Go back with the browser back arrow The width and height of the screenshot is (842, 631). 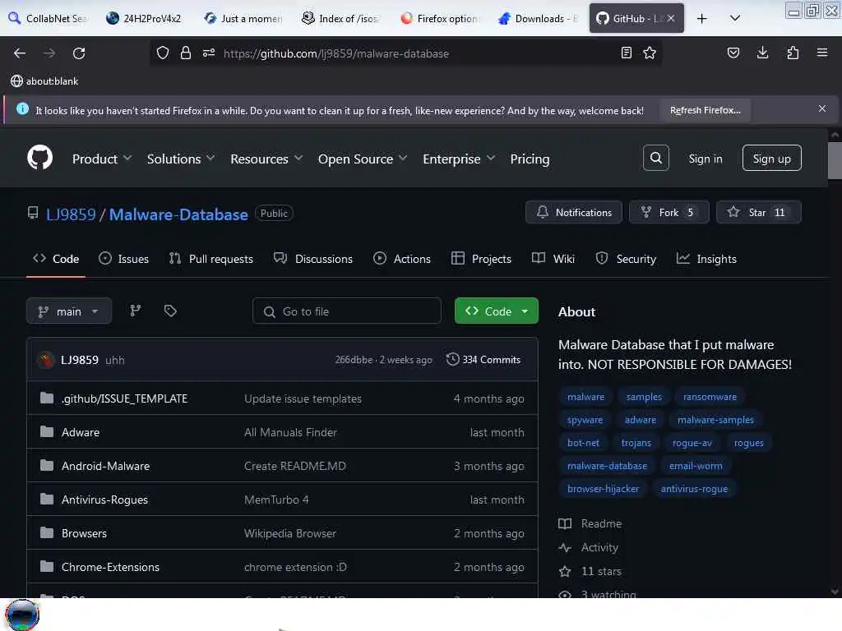coord(20,53)
